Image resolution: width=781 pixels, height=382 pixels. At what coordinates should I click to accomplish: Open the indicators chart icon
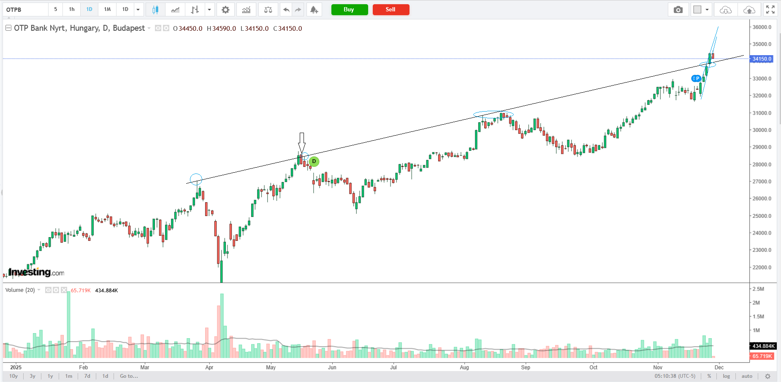(x=246, y=10)
